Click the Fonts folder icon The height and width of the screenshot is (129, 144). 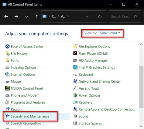[x=7, y=61]
